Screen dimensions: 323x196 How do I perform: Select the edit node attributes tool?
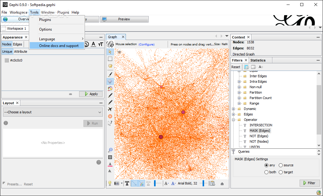coord(110,123)
